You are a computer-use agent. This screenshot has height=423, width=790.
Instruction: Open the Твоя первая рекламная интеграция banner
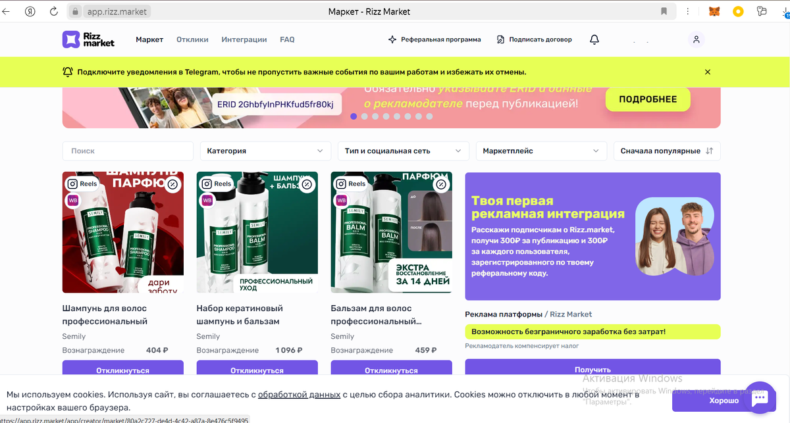point(592,236)
